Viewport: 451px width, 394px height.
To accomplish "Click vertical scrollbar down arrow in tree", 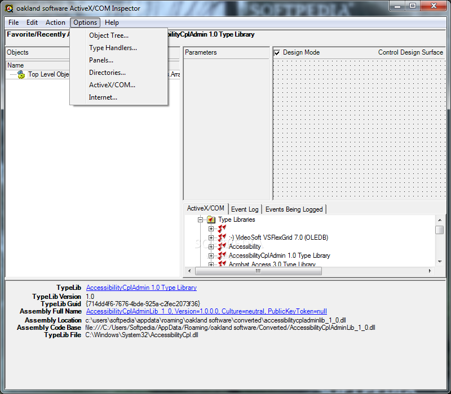I will point(440,261).
